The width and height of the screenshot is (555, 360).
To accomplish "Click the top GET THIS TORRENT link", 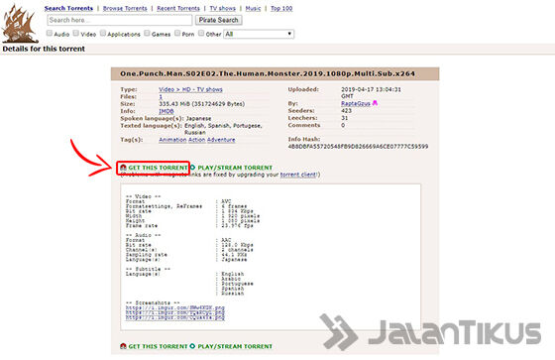I will pos(158,168).
